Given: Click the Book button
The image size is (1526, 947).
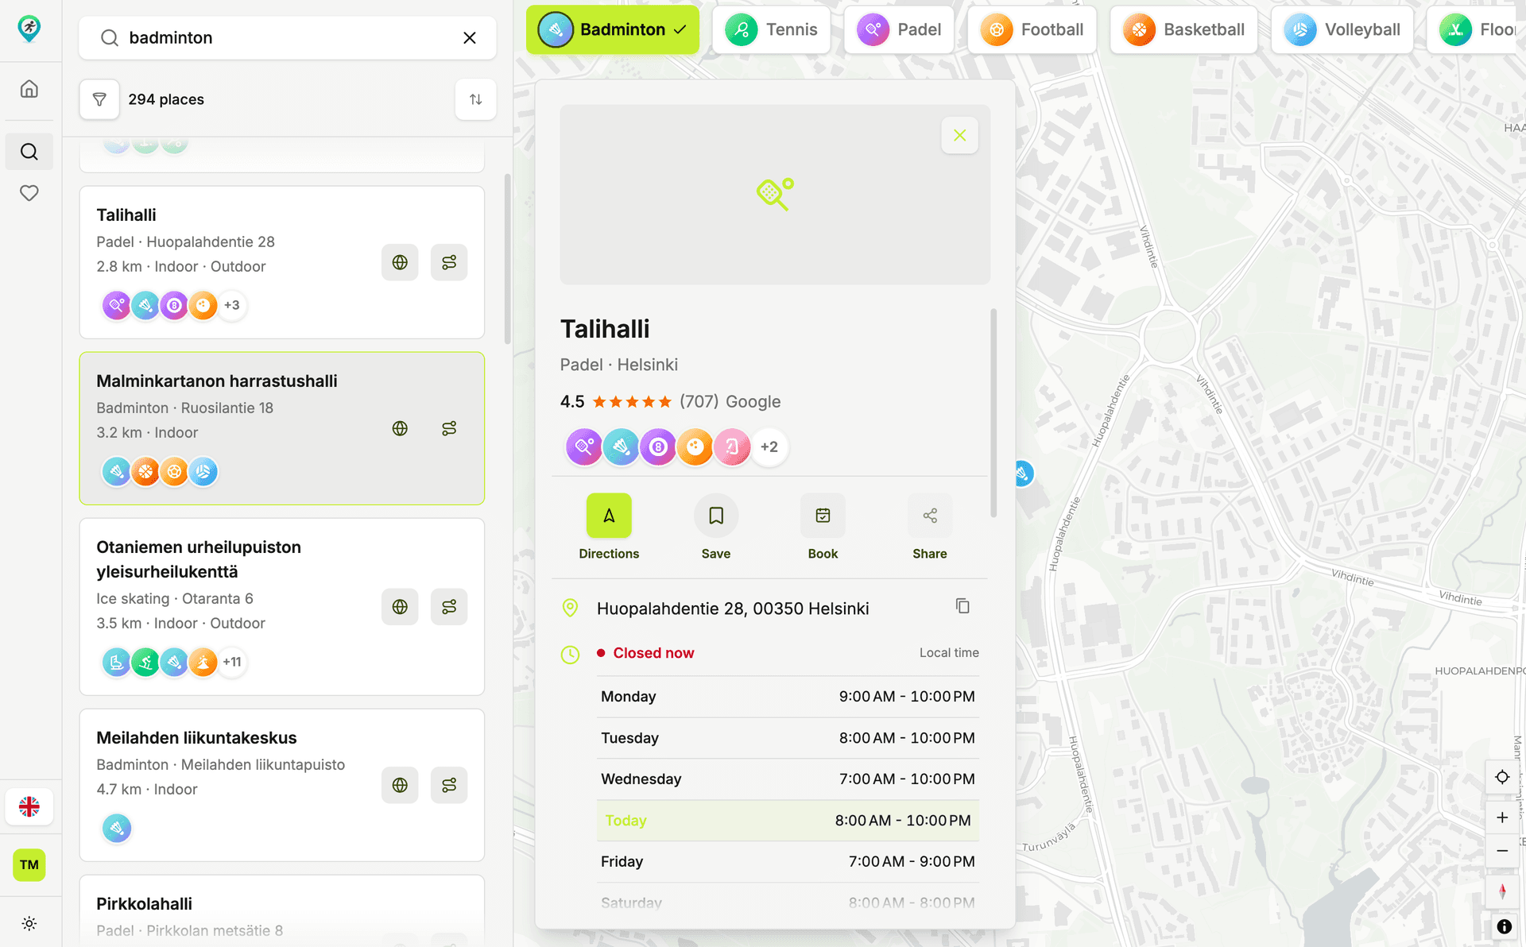Looking at the screenshot, I should [x=823, y=528].
